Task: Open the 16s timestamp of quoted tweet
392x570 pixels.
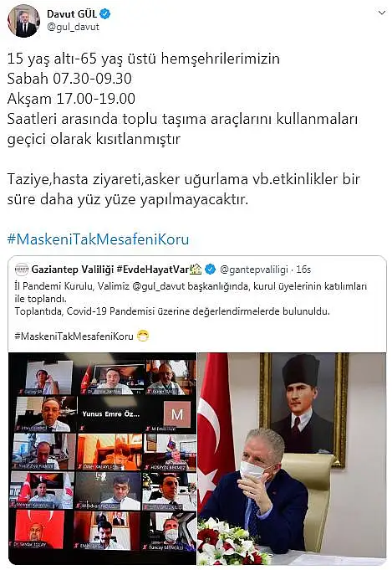Action: click(303, 270)
